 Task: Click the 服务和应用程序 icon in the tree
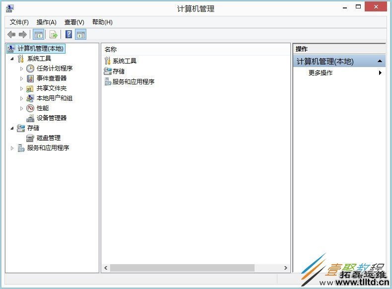click(21, 148)
